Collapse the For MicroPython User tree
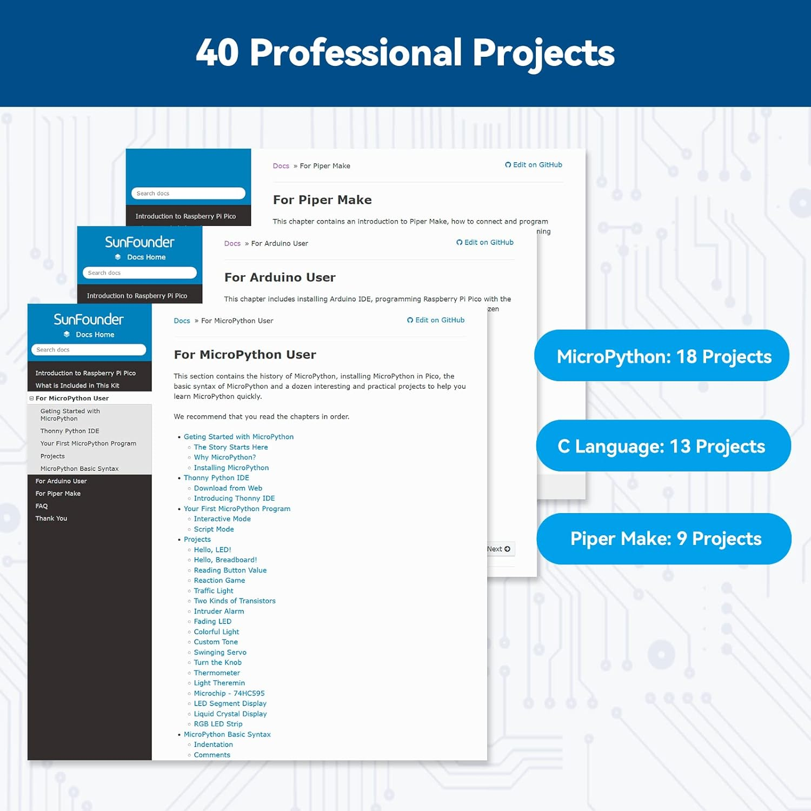This screenshot has width=811, height=811. click(x=31, y=398)
